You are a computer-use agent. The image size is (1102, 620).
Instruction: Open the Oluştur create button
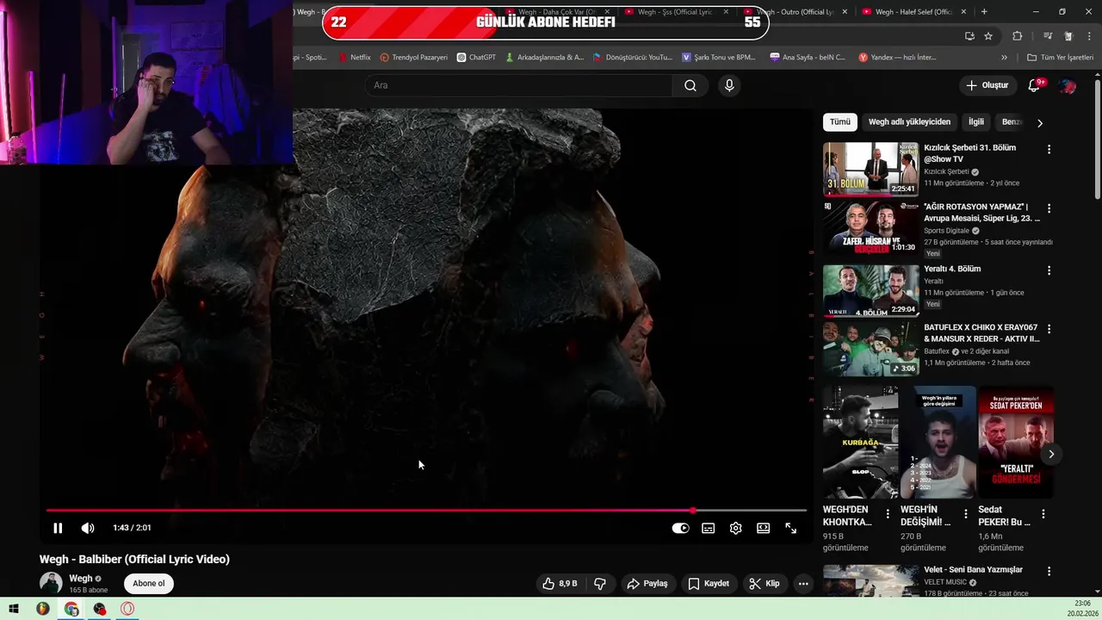(987, 85)
